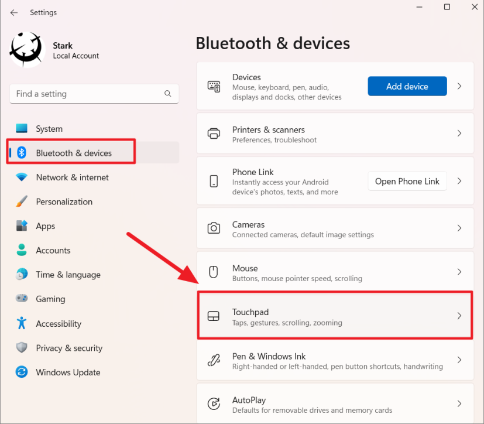Click the Stark account name

point(63,46)
